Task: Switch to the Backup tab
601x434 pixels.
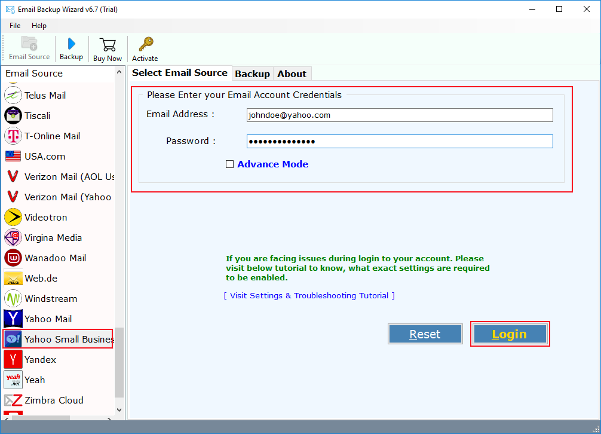Action: (x=252, y=74)
